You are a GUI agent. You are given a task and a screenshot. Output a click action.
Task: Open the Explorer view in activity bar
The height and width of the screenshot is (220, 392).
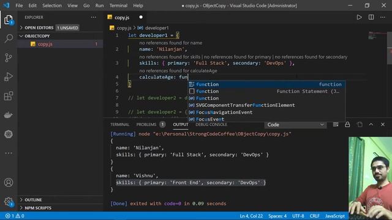tap(9, 20)
